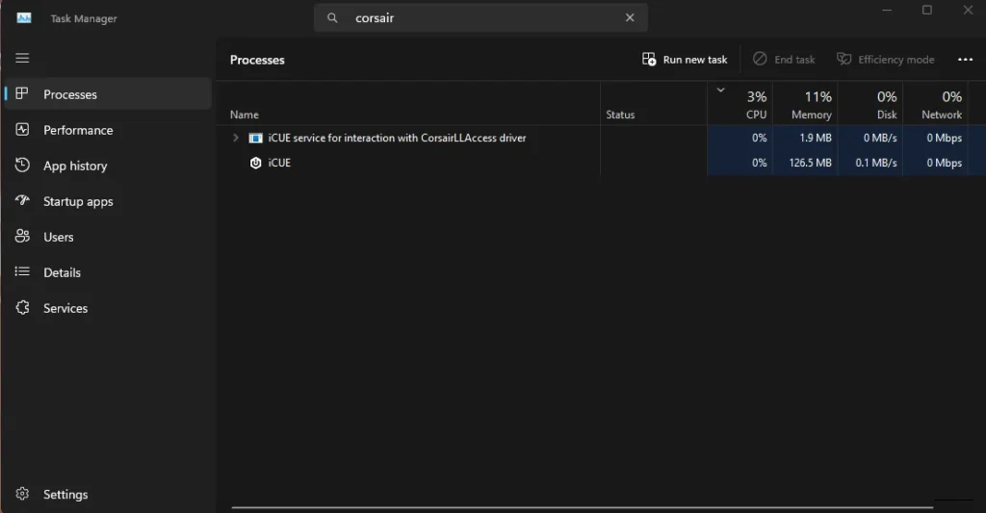Switch to the Details page
Image resolution: width=986 pixels, height=513 pixels.
coord(108,272)
